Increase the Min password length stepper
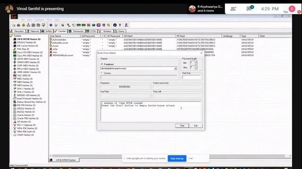This screenshot has height=169, width=302. click(x=196, y=62)
